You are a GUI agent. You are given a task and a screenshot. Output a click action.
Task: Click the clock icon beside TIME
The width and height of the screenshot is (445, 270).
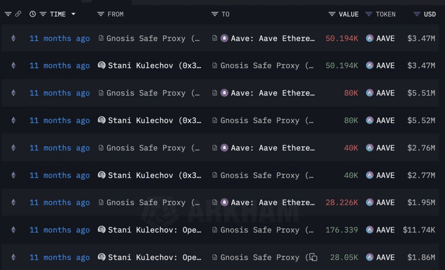coord(33,14)
